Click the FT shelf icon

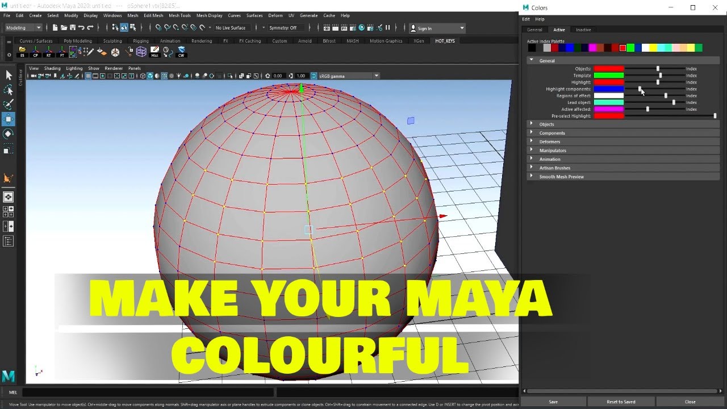(x=62, y=52)
